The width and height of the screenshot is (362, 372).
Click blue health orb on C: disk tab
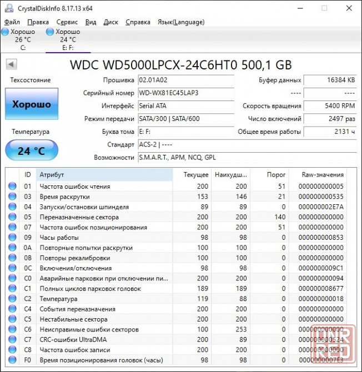(5, 32)
